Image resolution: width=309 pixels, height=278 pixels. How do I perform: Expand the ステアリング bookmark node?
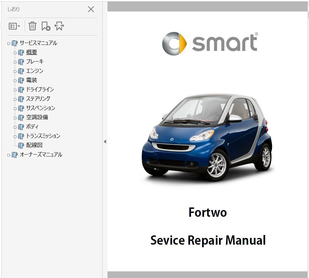[15, 99]
